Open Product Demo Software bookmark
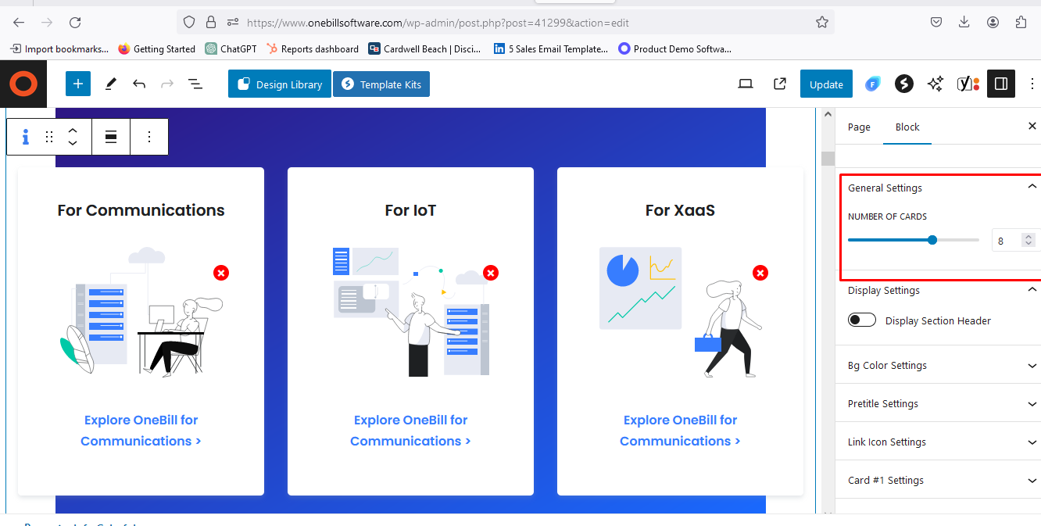The image size is (1041, 526). pos(674,48)
